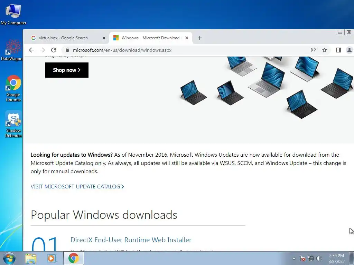Open Chrome side panel icon
This screenshot has height=265, width=354.
[x=338, y=50]
